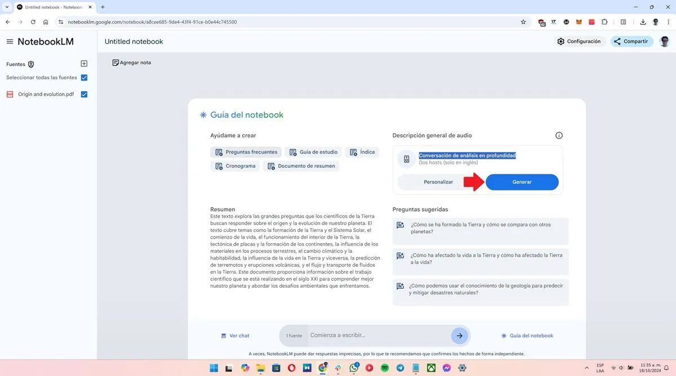Open the Chrome three-dot menu
This screenshot has width=676, height=376.
tap(668, 22)
